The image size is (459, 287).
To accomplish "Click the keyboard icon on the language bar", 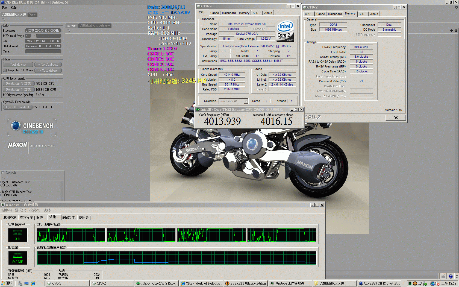I will pos(443,276).
